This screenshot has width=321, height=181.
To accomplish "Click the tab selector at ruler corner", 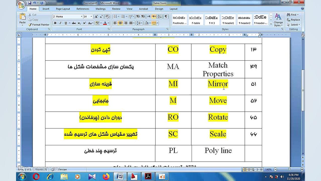I will click(x=19, y=35).
